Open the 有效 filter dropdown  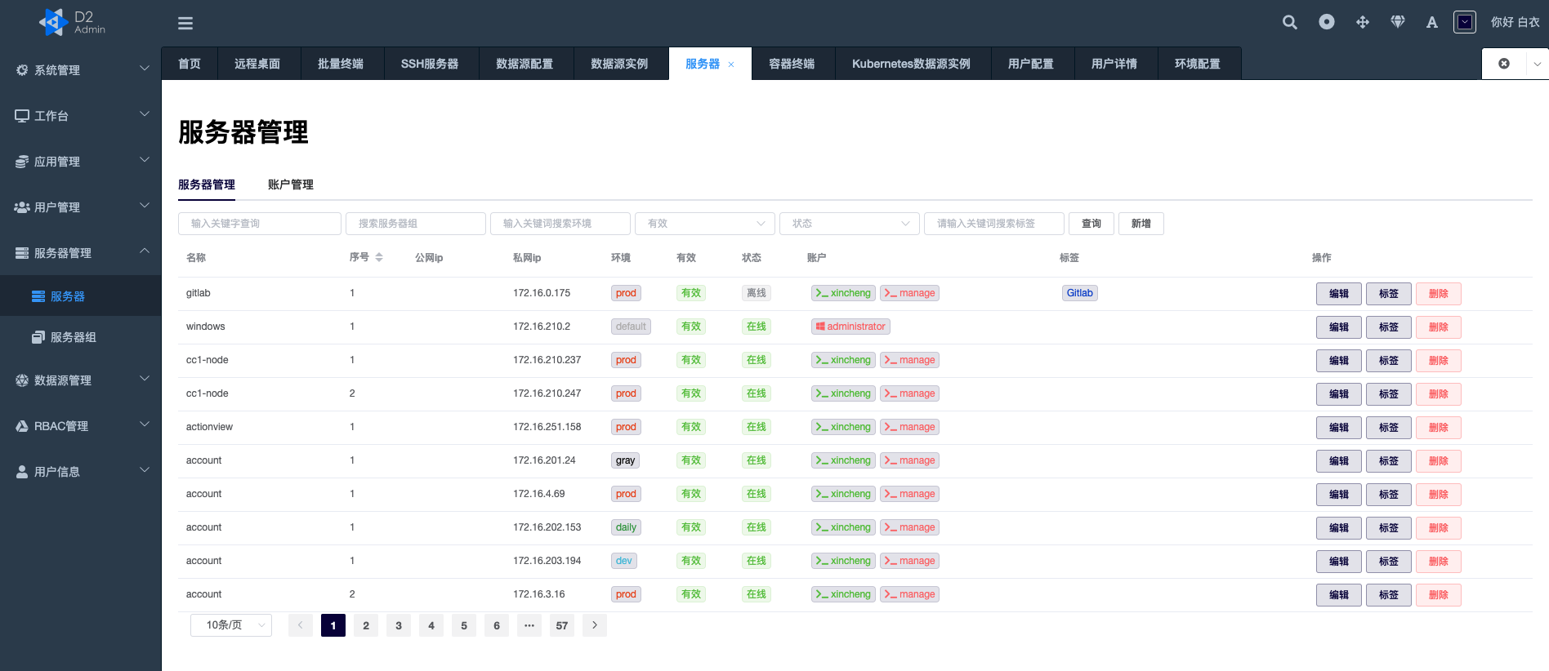pos(705,224)
